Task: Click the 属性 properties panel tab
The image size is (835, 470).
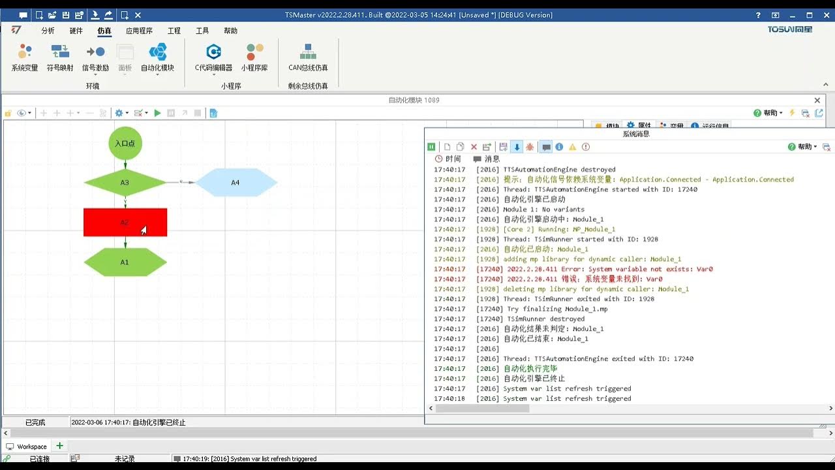Action: 639,125
